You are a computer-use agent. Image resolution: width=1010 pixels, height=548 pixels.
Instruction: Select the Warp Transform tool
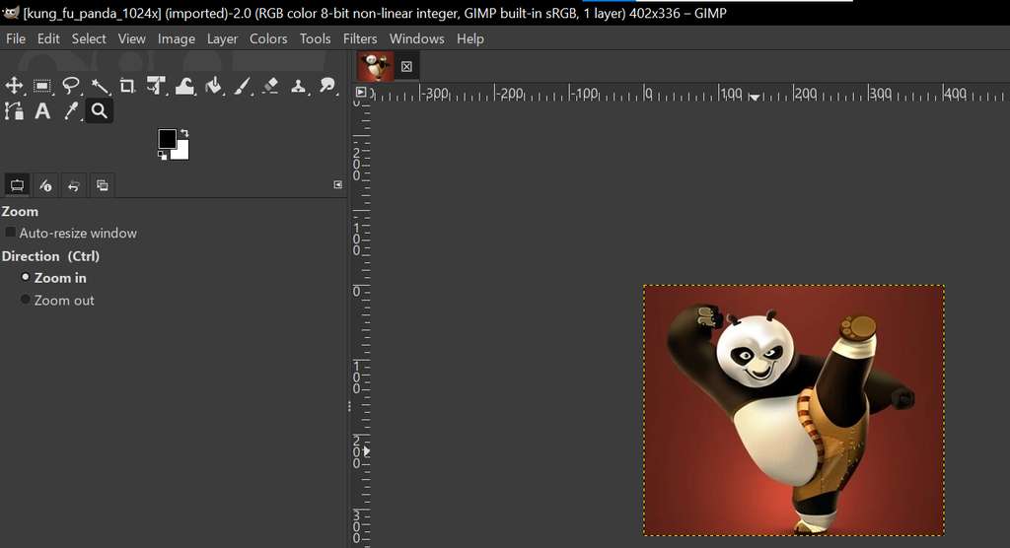(184, 86)
